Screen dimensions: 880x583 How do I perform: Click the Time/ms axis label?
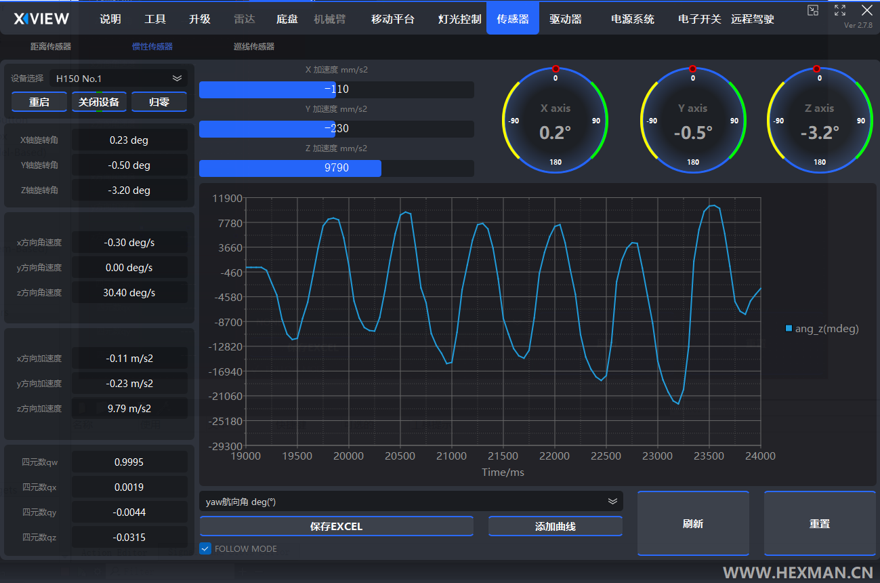(503, 473)
